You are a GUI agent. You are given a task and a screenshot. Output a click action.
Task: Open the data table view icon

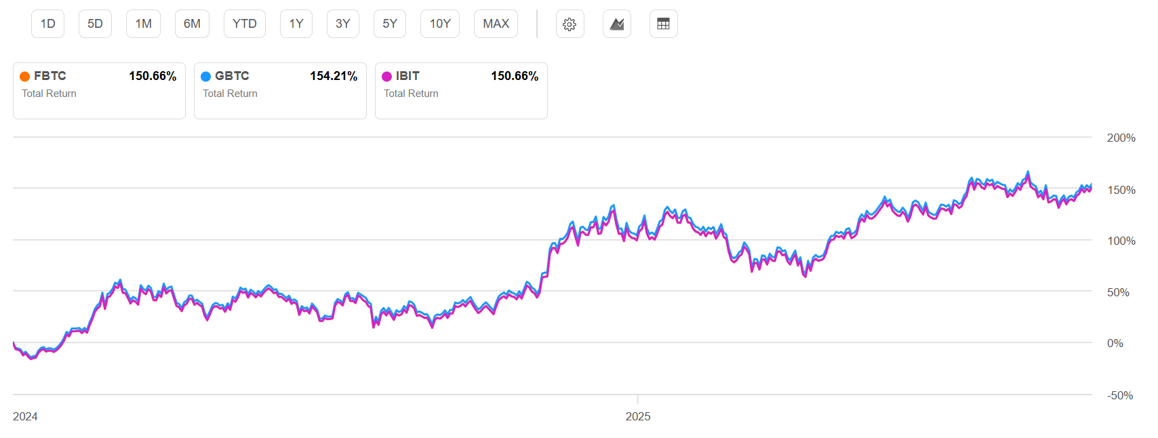(663, 24)
